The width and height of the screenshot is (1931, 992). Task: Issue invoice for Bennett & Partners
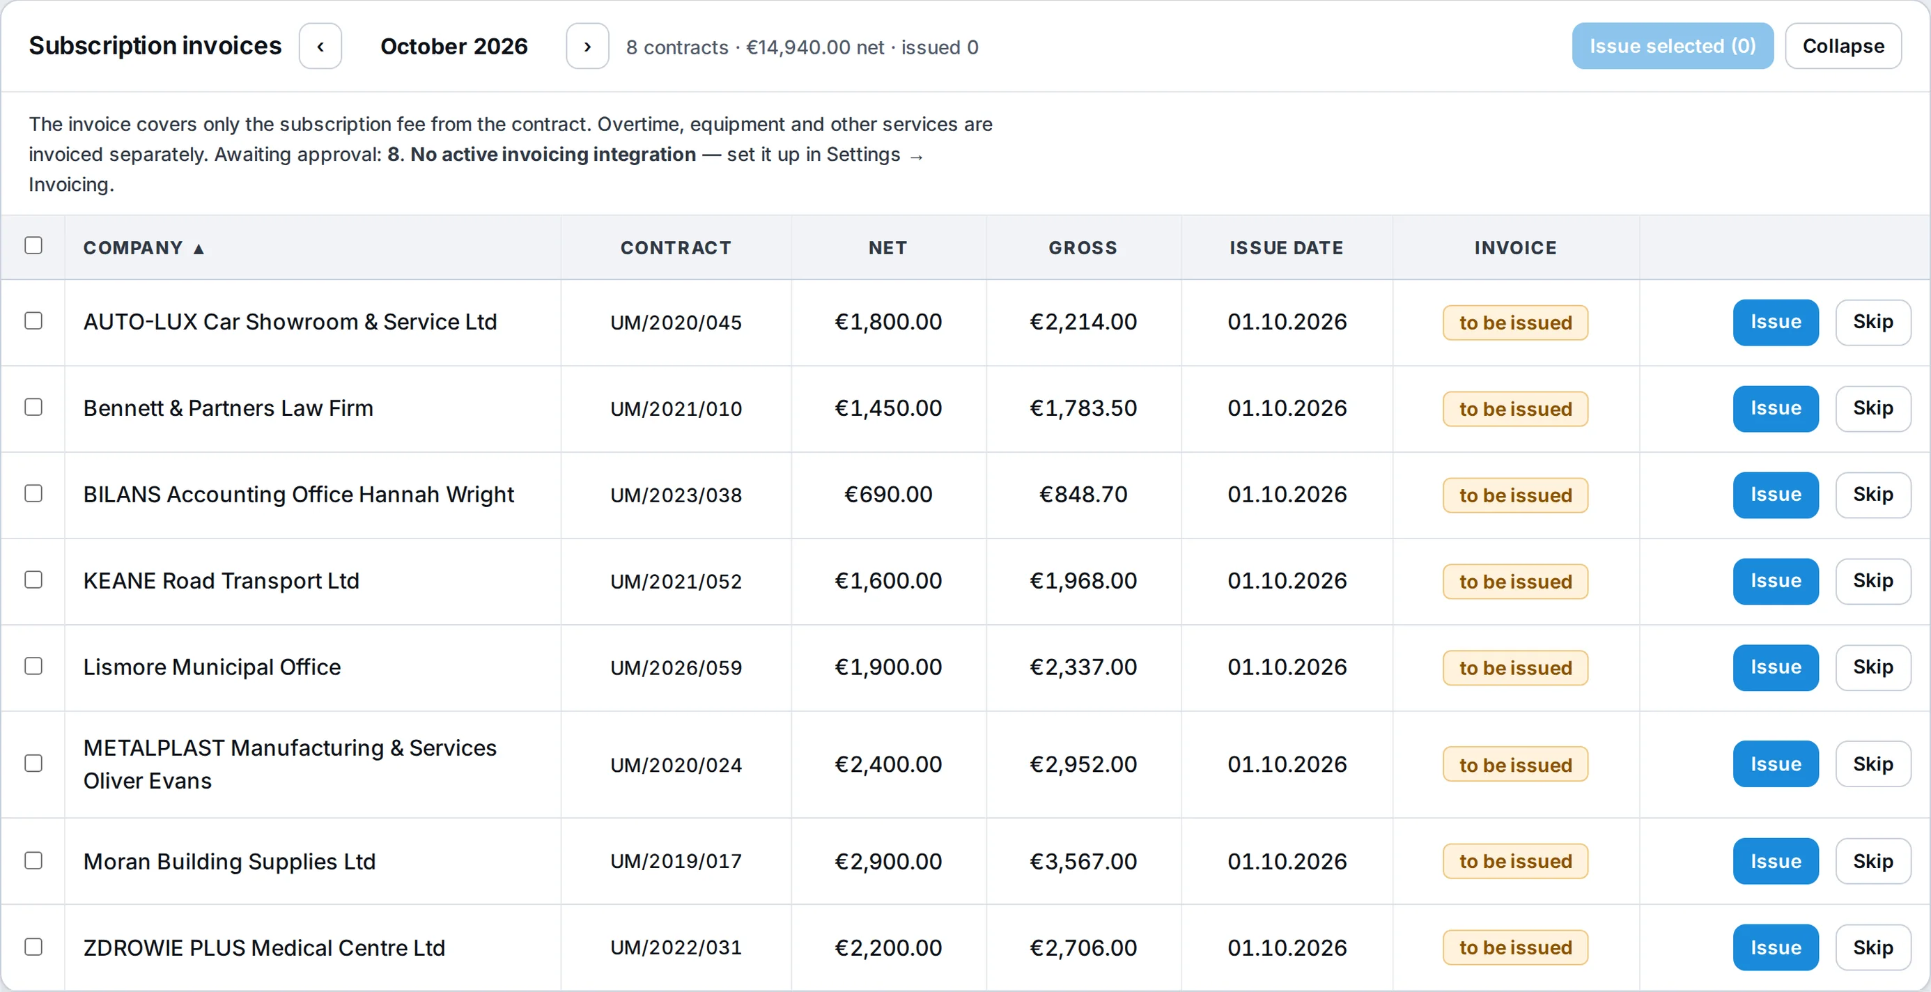pos(1775,409)
